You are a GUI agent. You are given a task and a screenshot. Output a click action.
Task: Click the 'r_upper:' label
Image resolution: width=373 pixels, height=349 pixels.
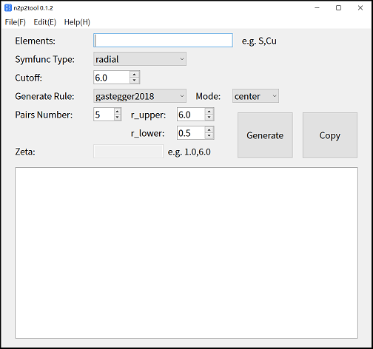149,115
